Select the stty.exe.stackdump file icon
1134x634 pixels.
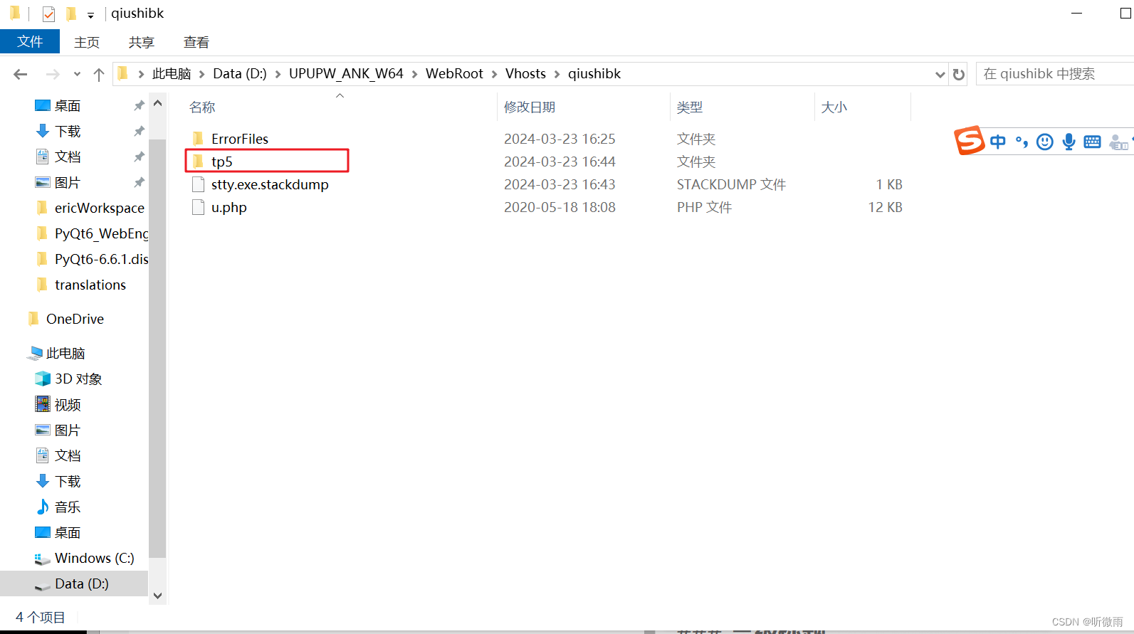coord(199,184)
